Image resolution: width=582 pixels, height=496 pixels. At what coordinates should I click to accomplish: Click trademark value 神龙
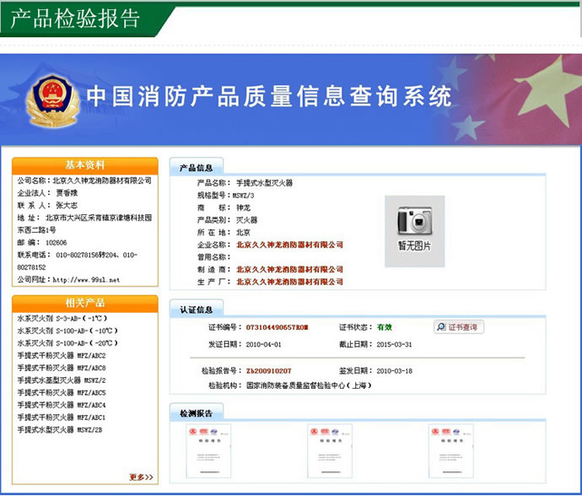click(244, 208)
